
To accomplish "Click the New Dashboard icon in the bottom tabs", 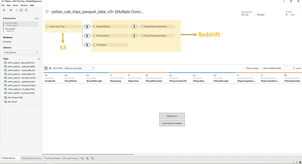I will [87, 158].
